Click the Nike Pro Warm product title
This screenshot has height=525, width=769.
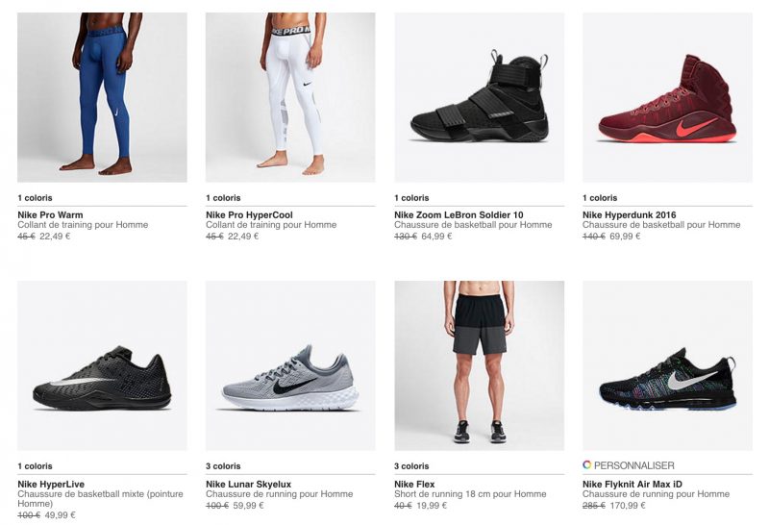click(x=50, y=214)
